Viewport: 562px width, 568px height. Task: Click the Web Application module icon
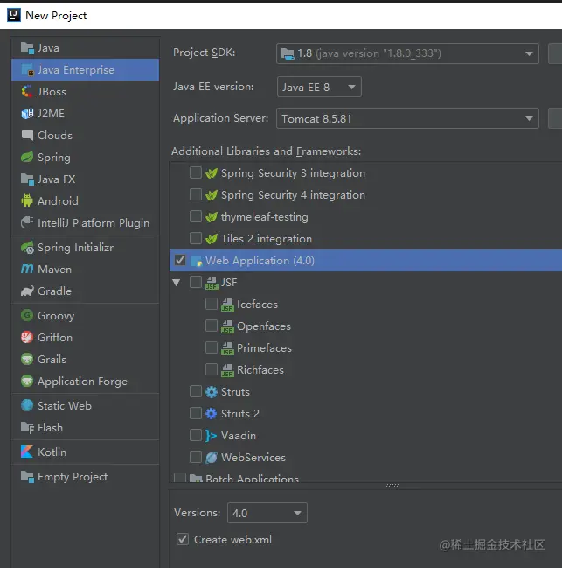(196, 261)
